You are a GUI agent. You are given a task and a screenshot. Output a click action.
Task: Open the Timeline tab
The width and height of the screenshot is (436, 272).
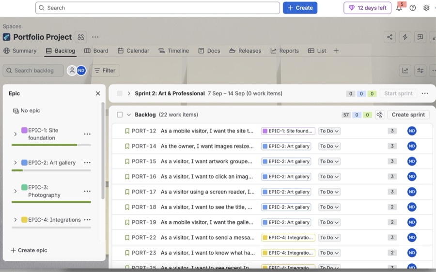174,51
